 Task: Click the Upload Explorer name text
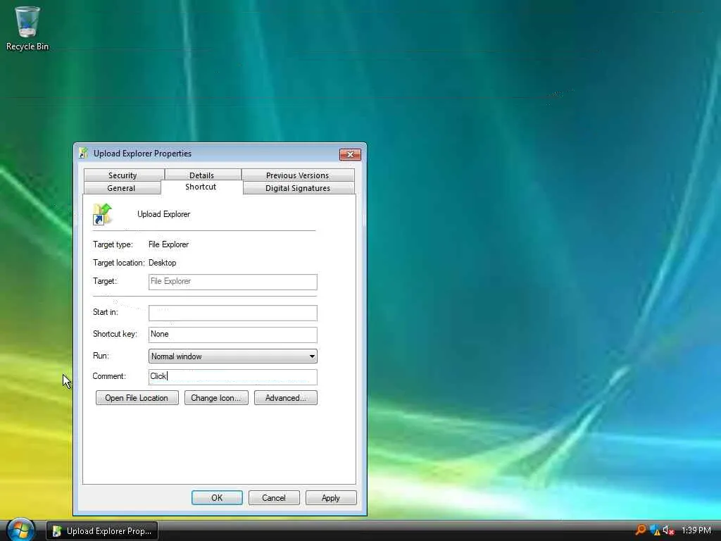[x=163, y=214]
